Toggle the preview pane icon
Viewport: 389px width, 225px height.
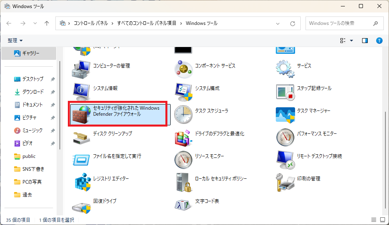pos(365,41)
